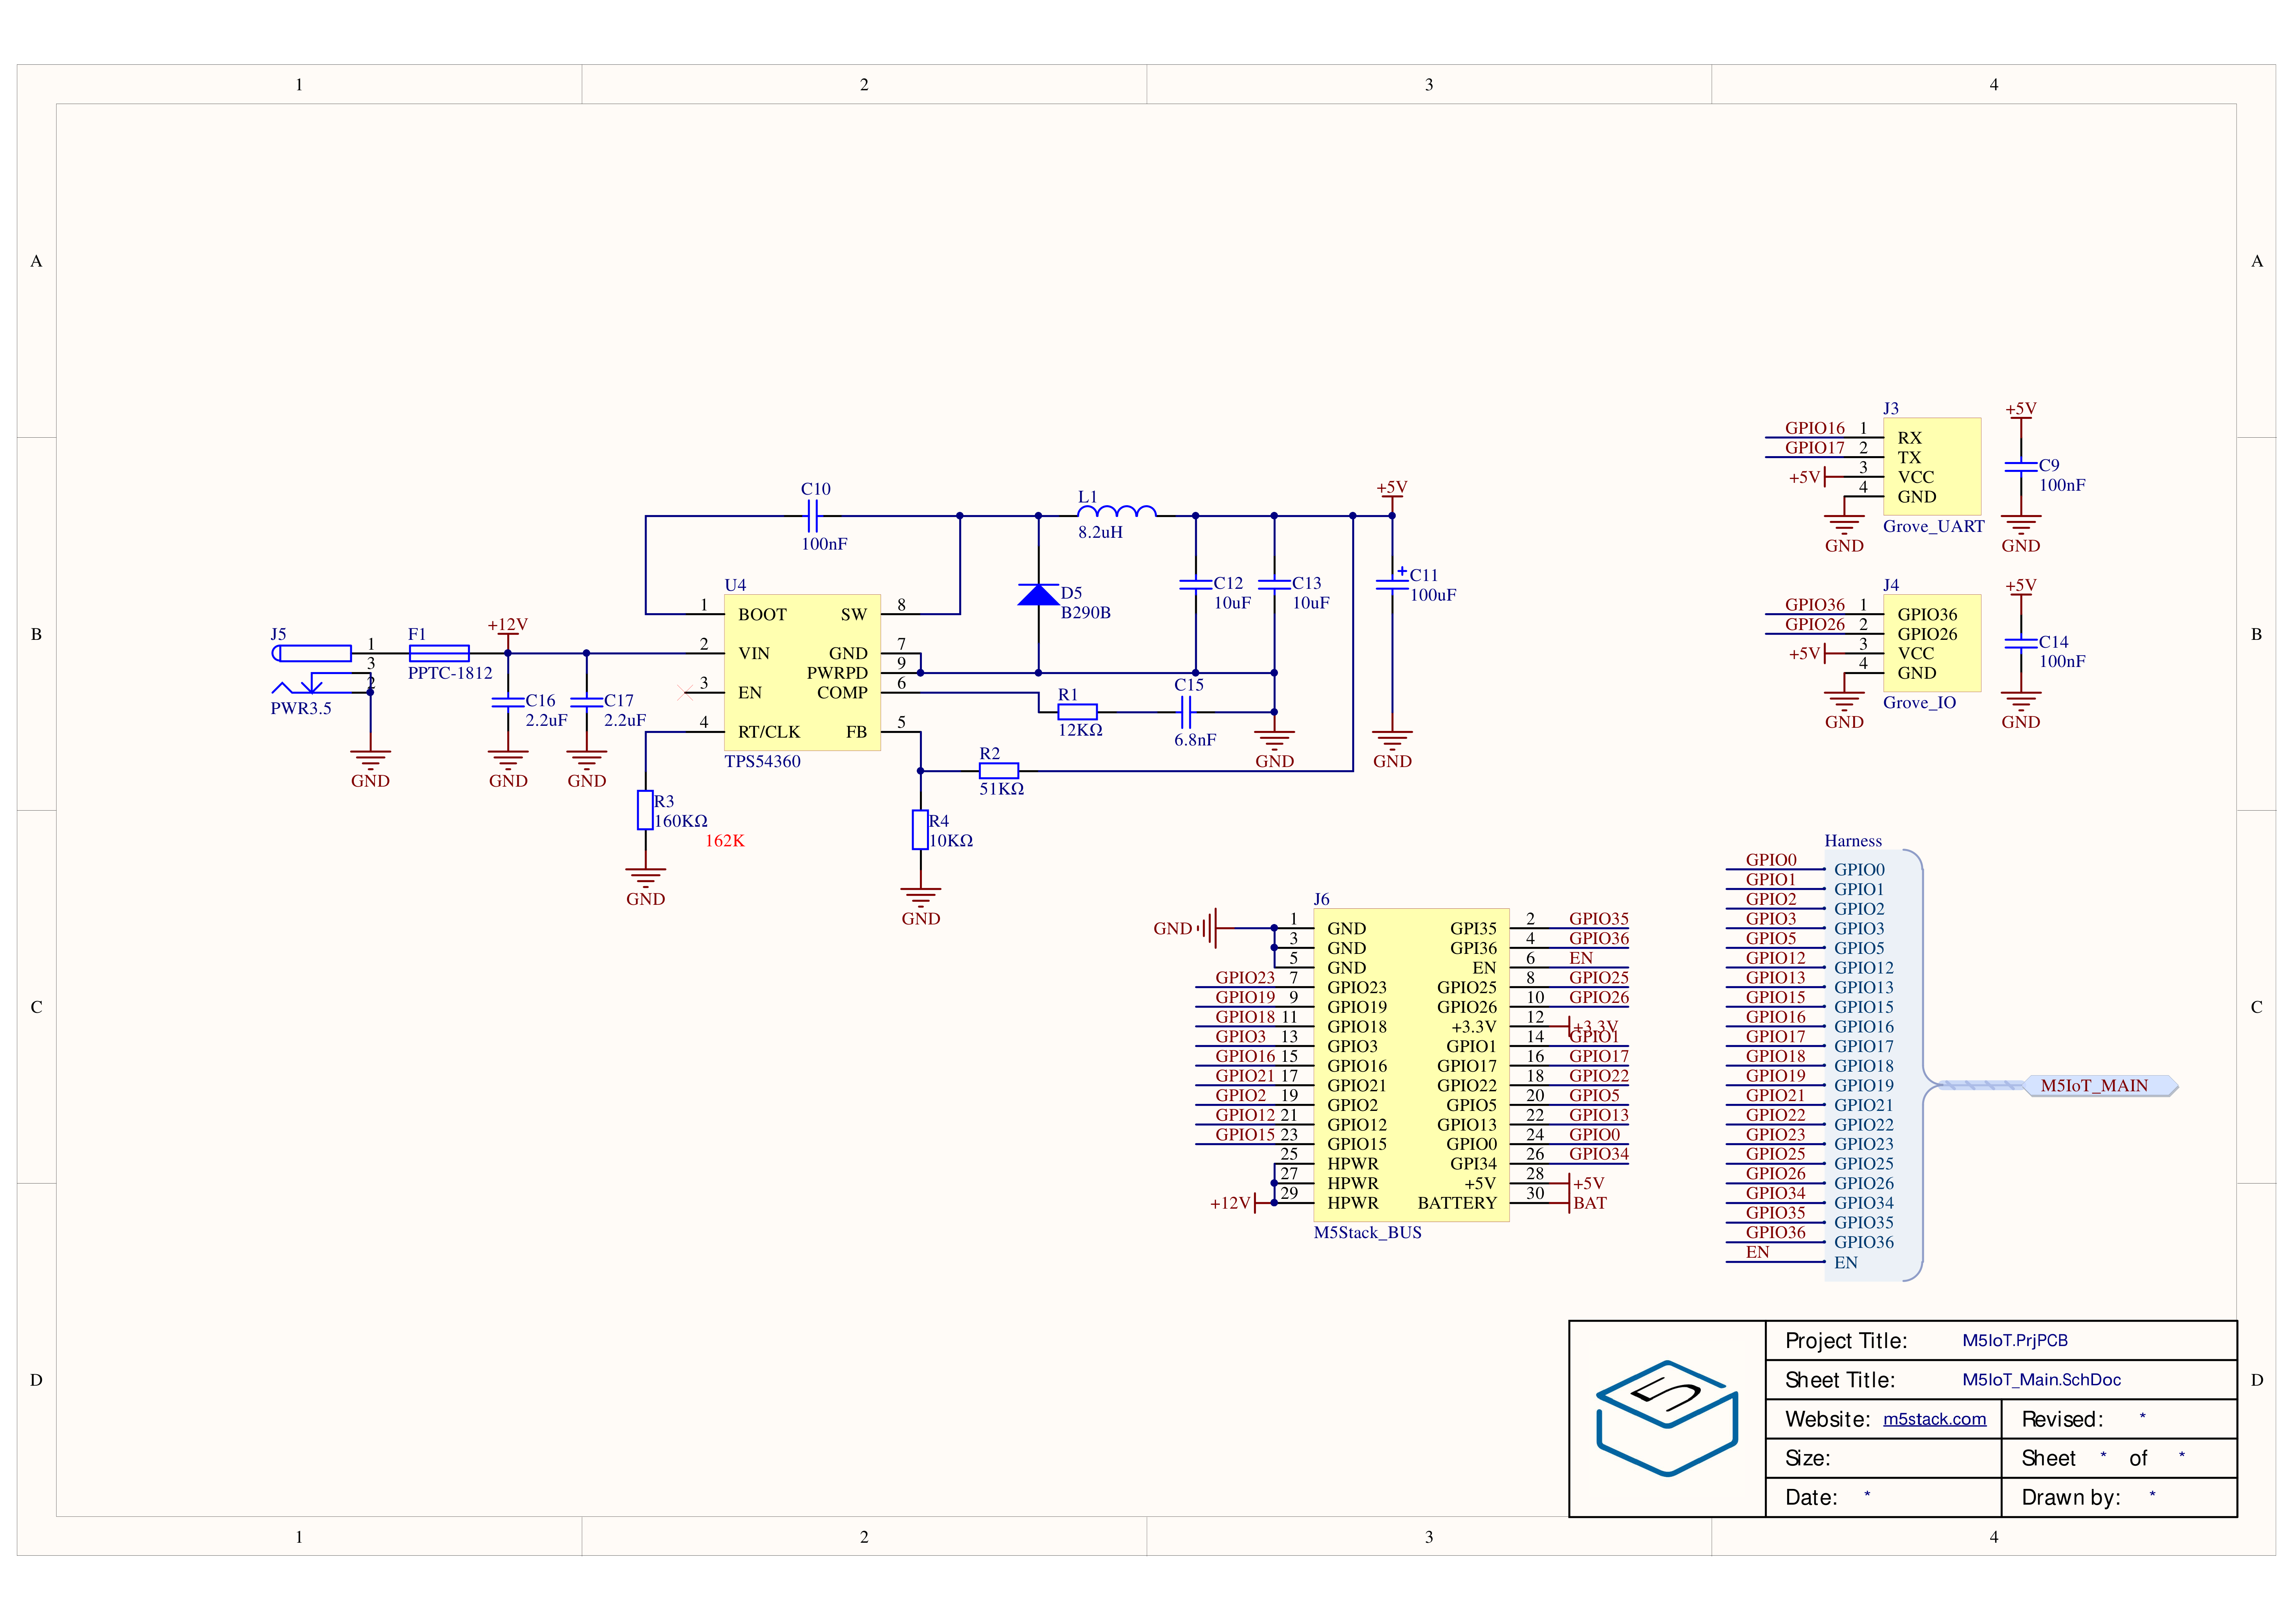Click the Revised field in title block

click(2118, 1419)
